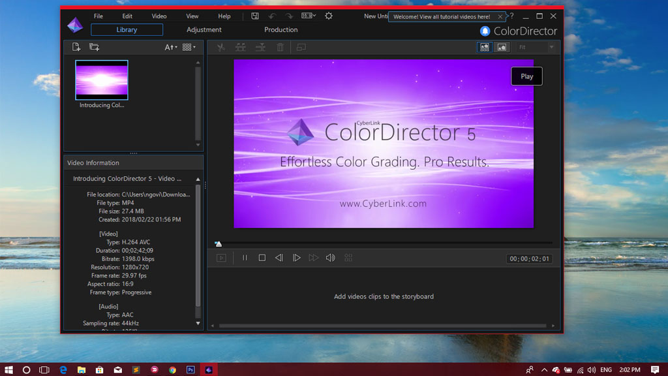Go to the Production tab

pyautogui.click(x=281, y=29)
